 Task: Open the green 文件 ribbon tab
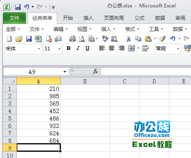[14, 18]
